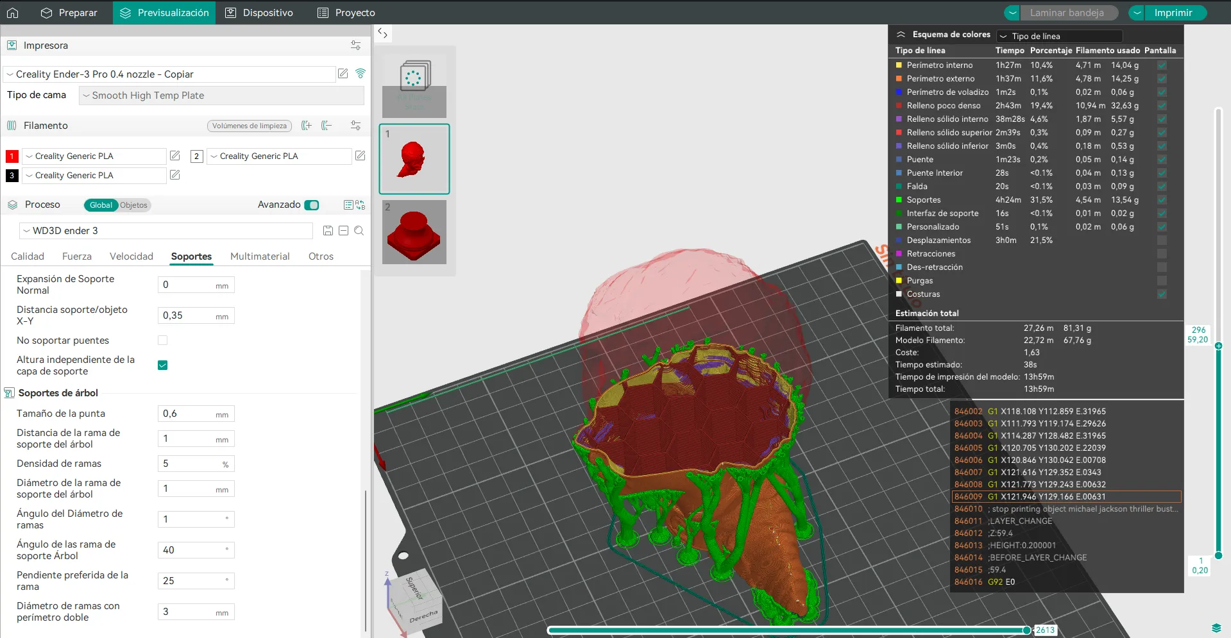
Task: Open the Tipo de línea color scheme dropdown
Action: coord(1059,37)
